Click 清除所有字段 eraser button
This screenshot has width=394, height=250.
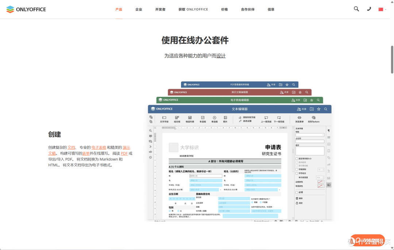click(247, 117)
